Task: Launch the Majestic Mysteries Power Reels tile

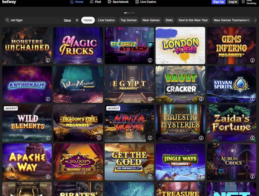Action: (x=180, y=123)
